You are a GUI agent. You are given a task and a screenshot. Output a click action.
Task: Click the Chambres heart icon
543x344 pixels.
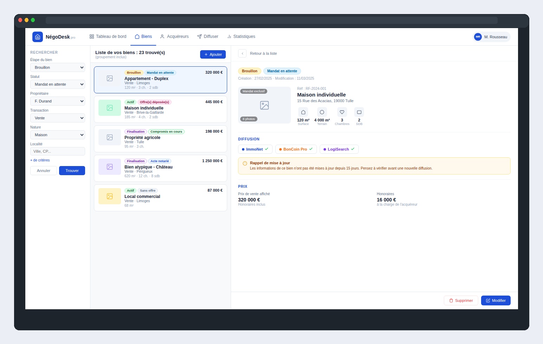(x=342, y=112)
